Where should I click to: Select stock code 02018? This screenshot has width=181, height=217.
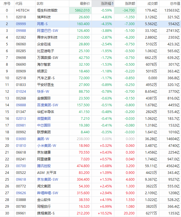(21, 17)
